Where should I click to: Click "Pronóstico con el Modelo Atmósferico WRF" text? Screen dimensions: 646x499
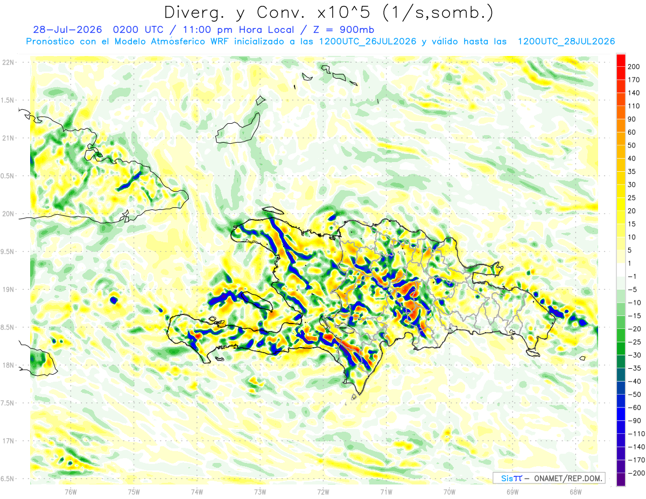coord(129,41)
